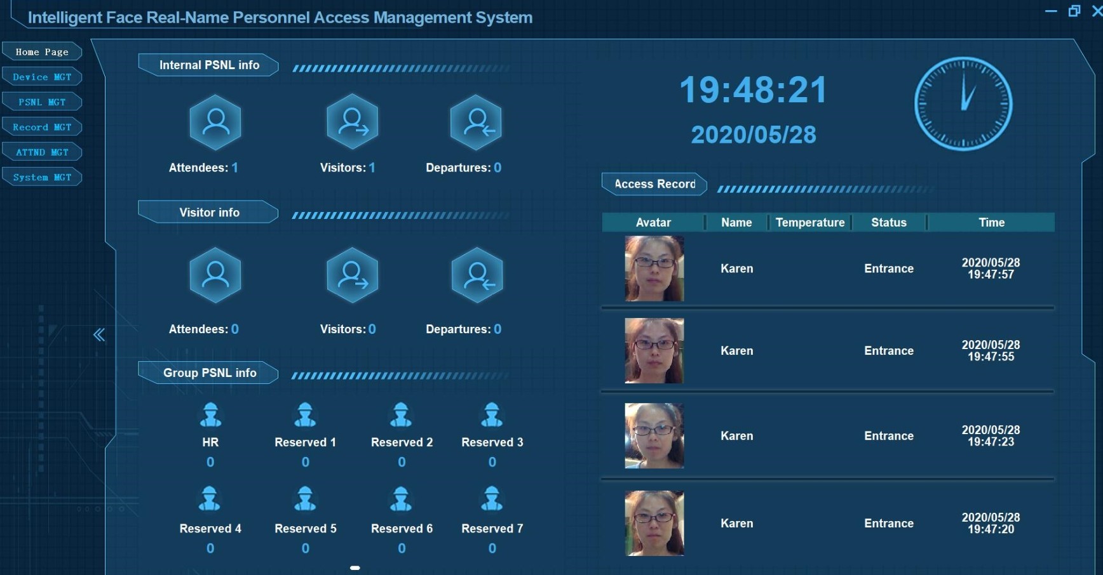The image size is (1103, 575).
Task: Go to PSNL MGT section
Action: [42, 102]
